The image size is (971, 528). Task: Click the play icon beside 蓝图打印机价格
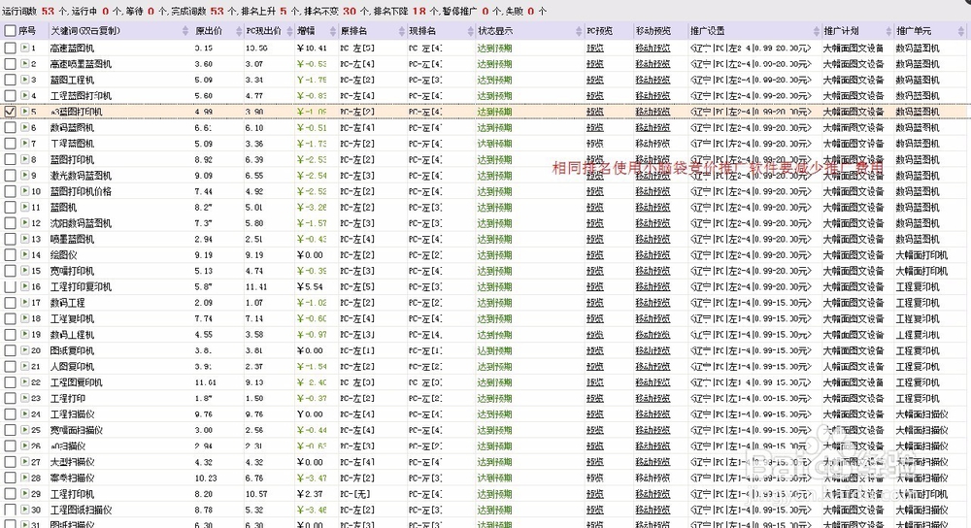[25, 191]
